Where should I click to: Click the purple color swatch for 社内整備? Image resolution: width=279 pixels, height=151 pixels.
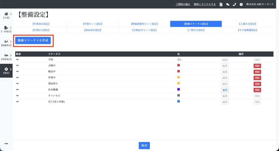pyautogui.click(x=178, y=89)
